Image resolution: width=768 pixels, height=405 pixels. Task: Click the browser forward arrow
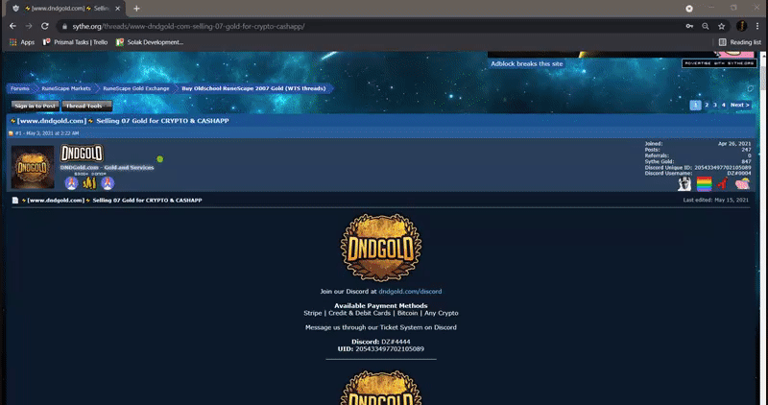point(29,26)
